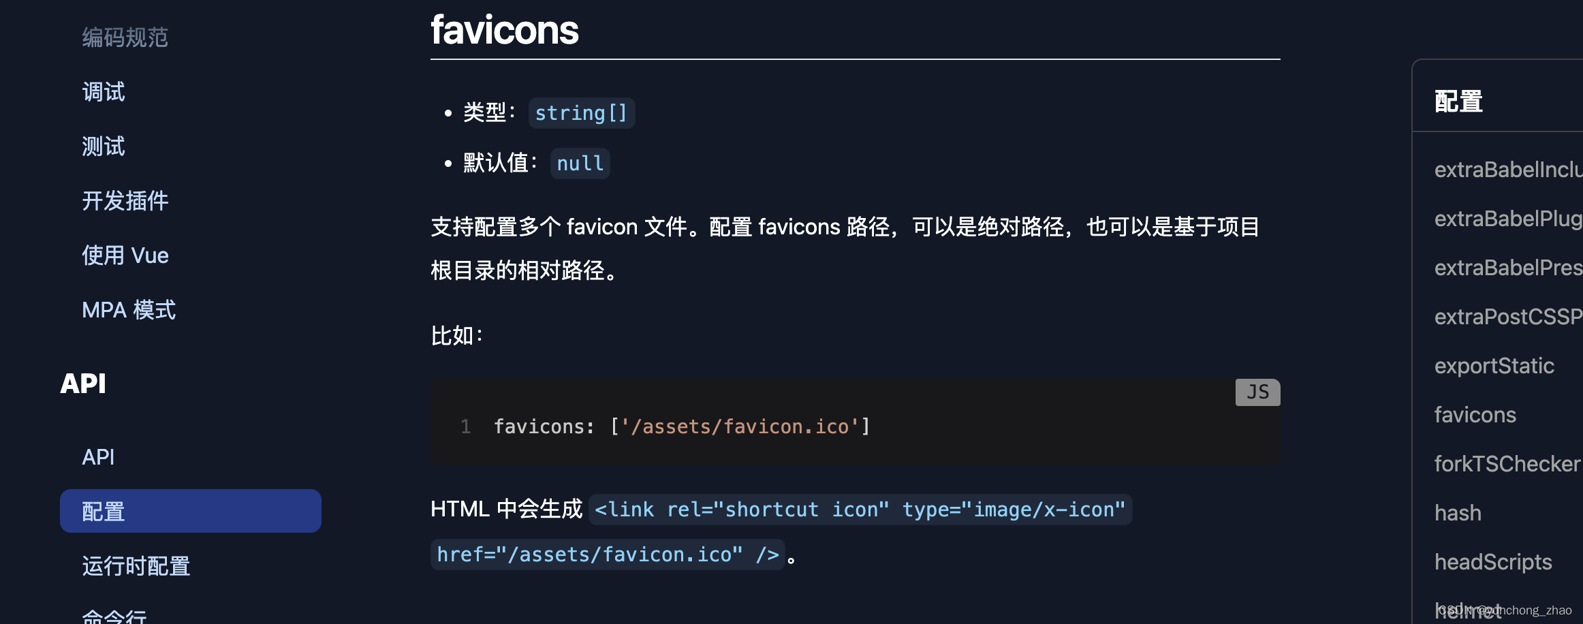Open the 测试 sidebar entry

103,146
